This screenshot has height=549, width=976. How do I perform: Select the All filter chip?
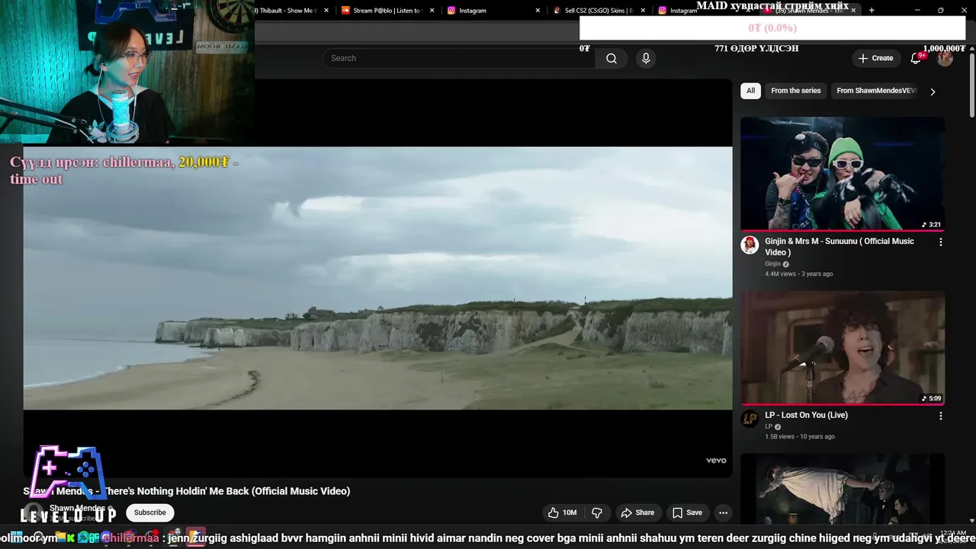click(750, 91)
